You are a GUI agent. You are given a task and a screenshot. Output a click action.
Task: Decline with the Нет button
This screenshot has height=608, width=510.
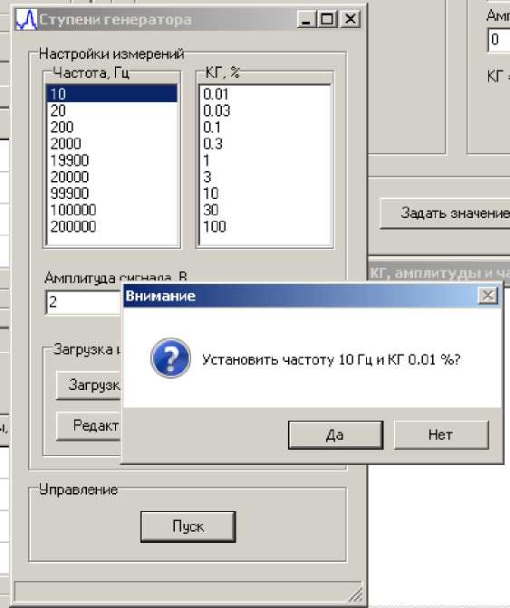click(441, 434)
